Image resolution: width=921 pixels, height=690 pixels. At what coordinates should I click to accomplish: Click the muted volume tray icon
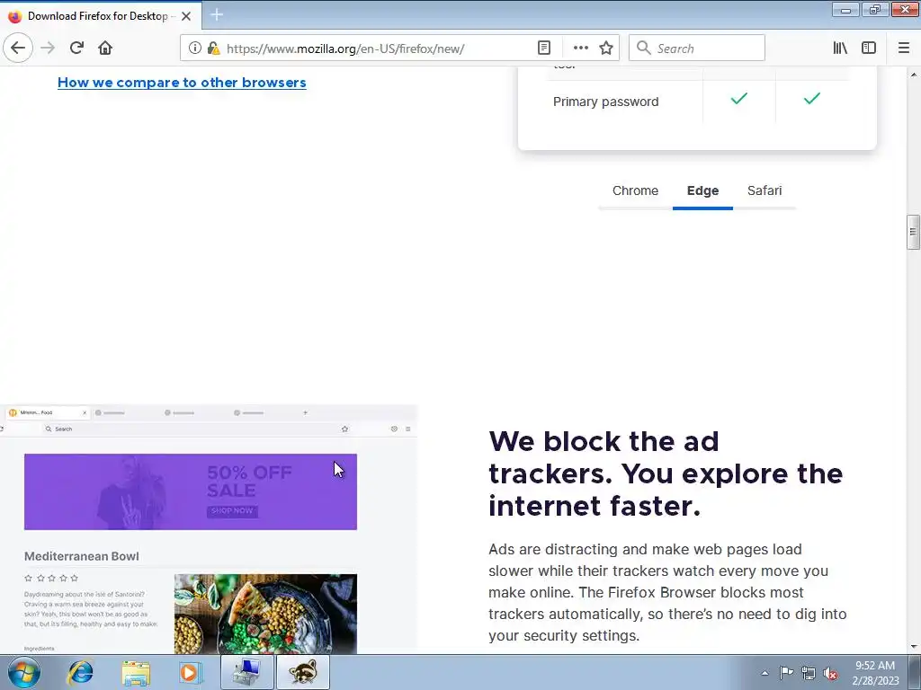pyautogui.click(x=830, y=673)
